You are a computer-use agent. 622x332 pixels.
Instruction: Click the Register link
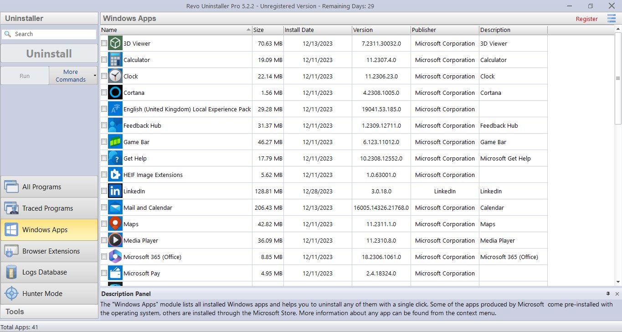[x=586, y=19]
